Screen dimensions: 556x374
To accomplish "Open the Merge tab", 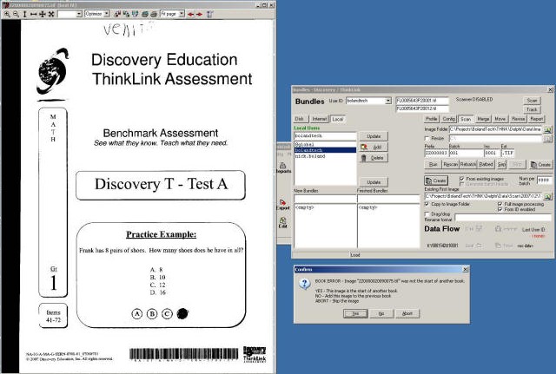I will (483, 119).
